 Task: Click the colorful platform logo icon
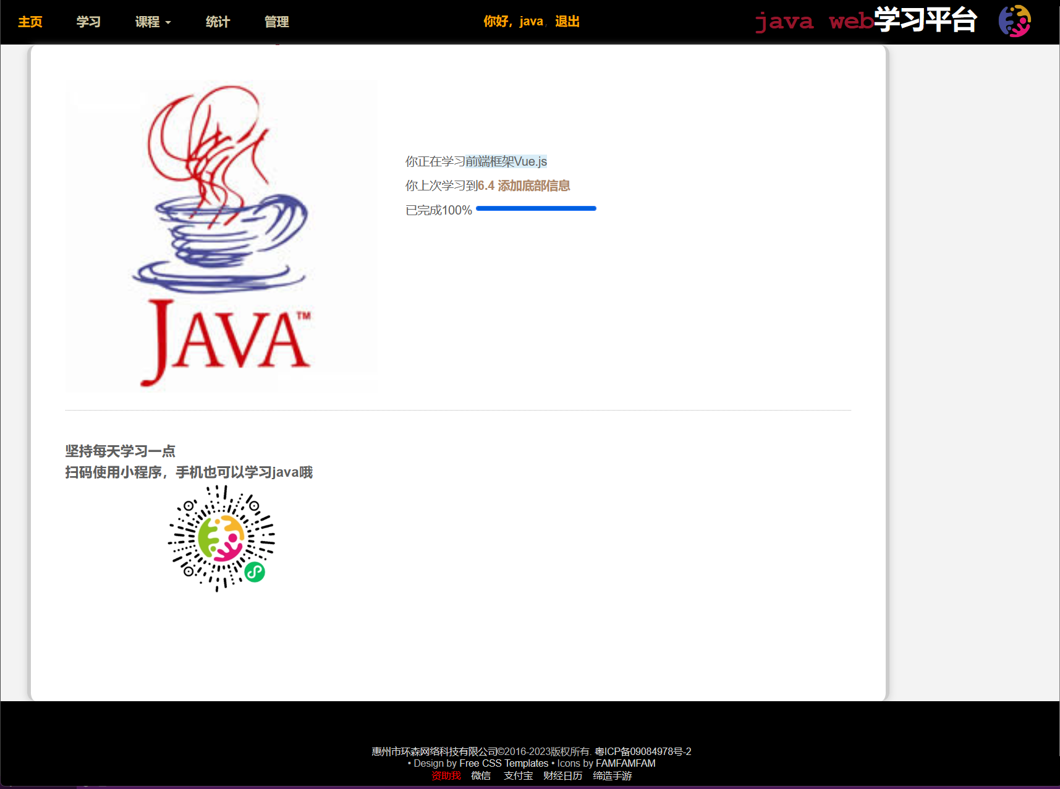coord(1015,21)
